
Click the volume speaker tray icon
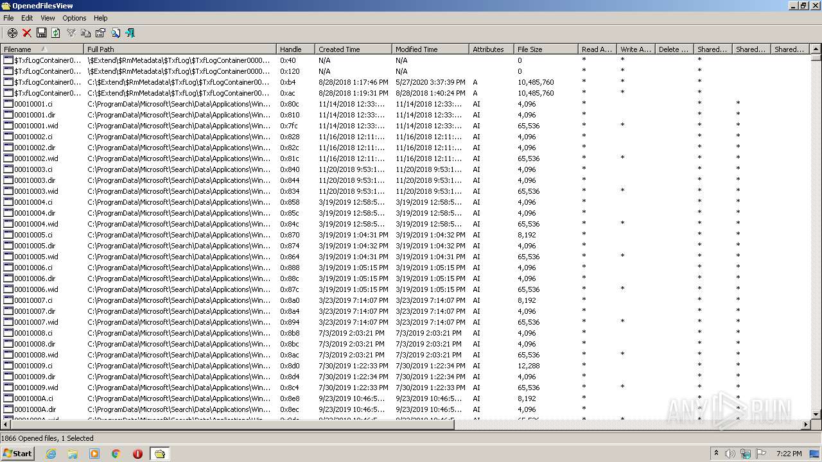coord(730,454)
